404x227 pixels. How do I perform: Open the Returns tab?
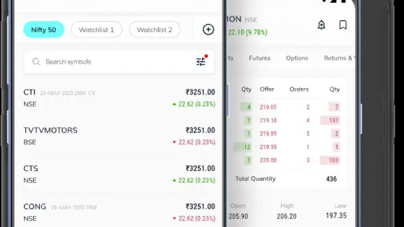[339, 58]
